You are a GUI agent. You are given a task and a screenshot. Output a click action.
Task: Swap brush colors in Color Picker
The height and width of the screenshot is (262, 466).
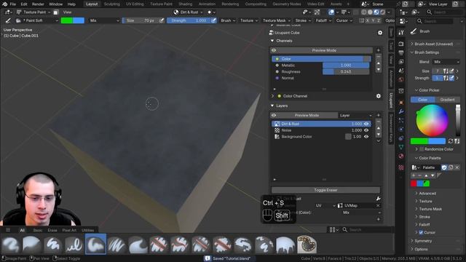click(x=451, y=141)
